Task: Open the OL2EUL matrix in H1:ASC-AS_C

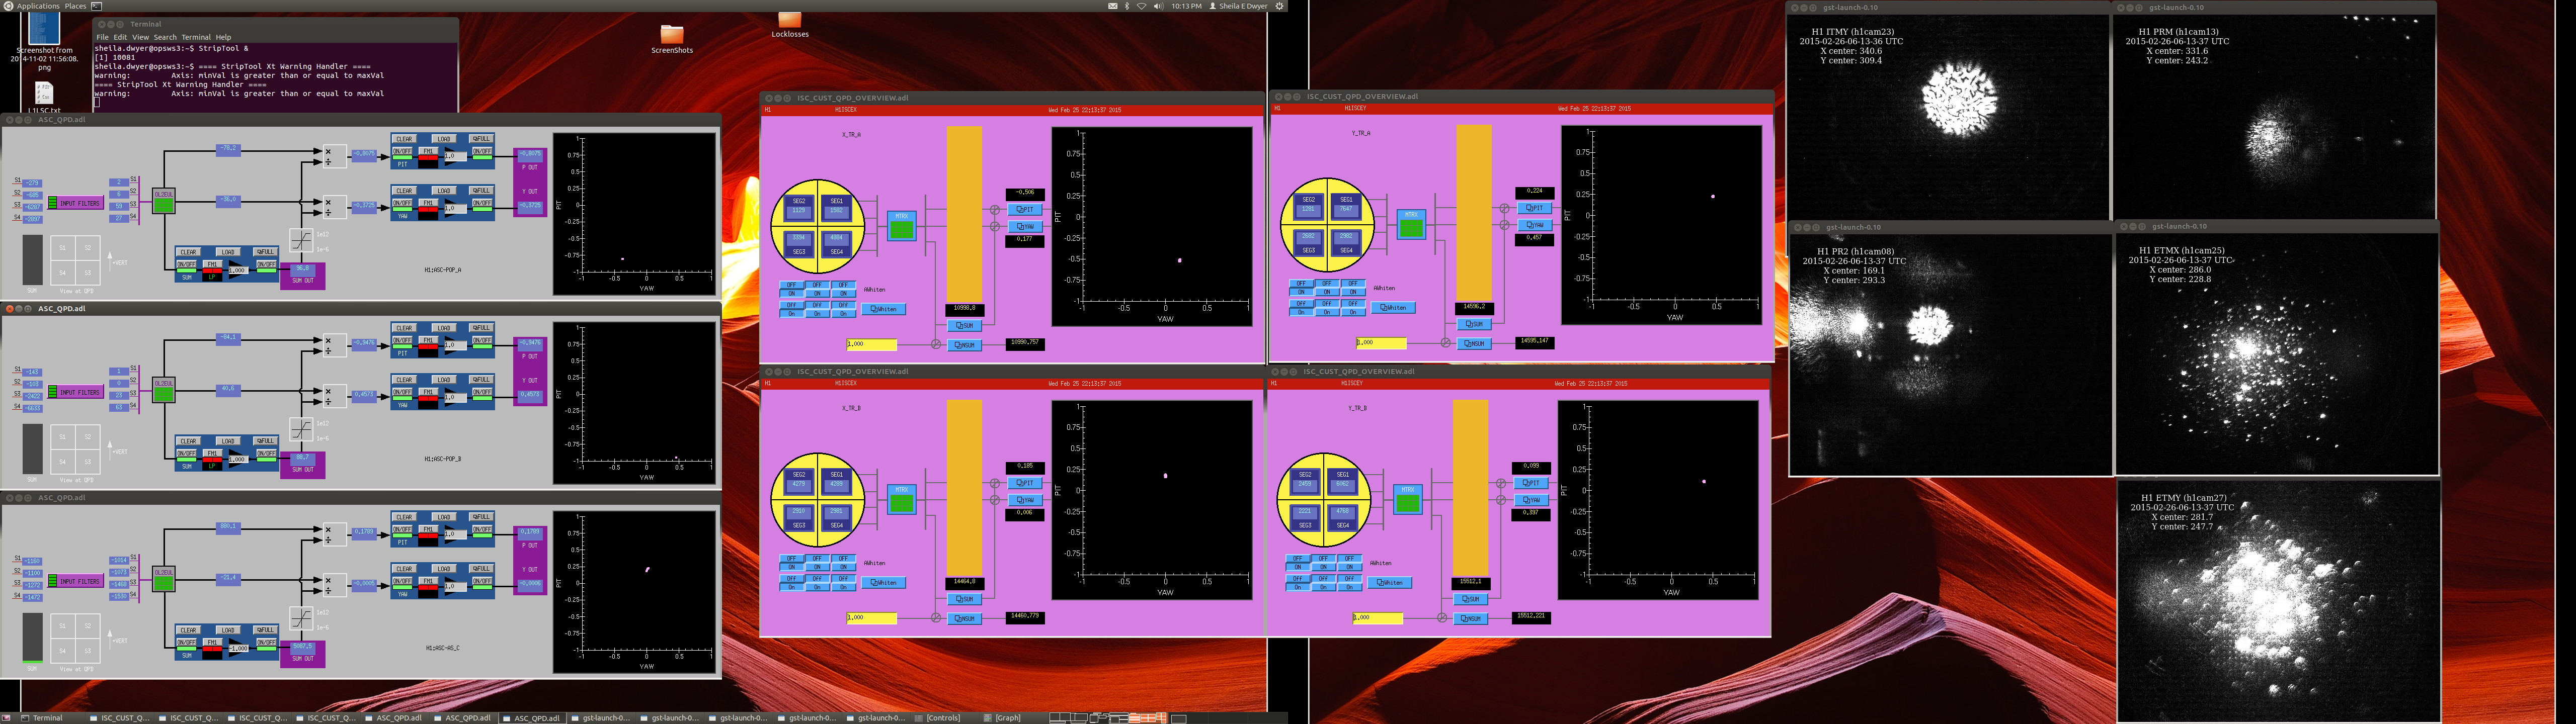Action: click(164, 578)
